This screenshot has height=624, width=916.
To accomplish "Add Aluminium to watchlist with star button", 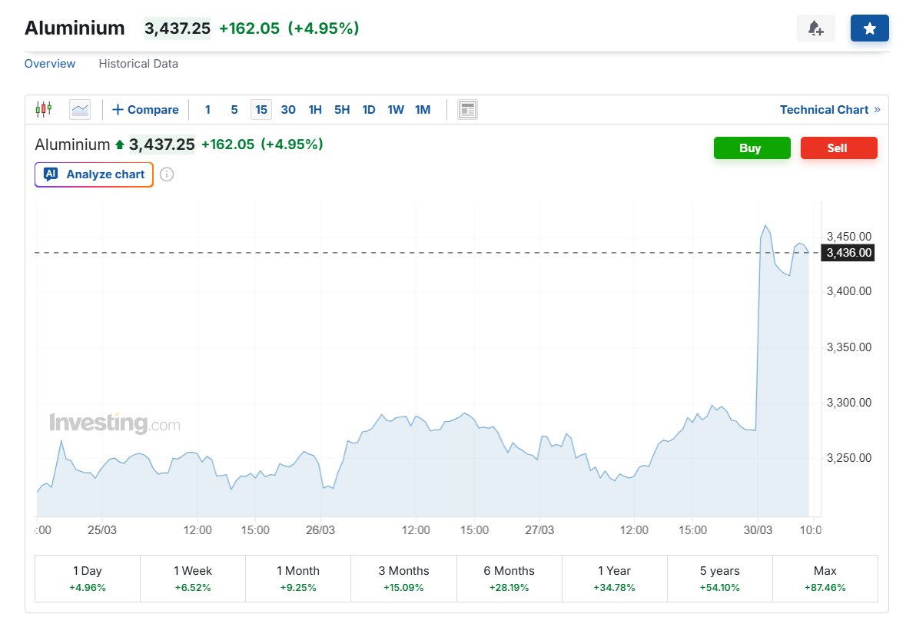I will (869, 28).
